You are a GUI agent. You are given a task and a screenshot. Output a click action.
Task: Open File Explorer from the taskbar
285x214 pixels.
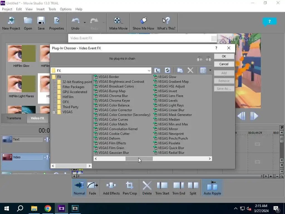point(34,208)
